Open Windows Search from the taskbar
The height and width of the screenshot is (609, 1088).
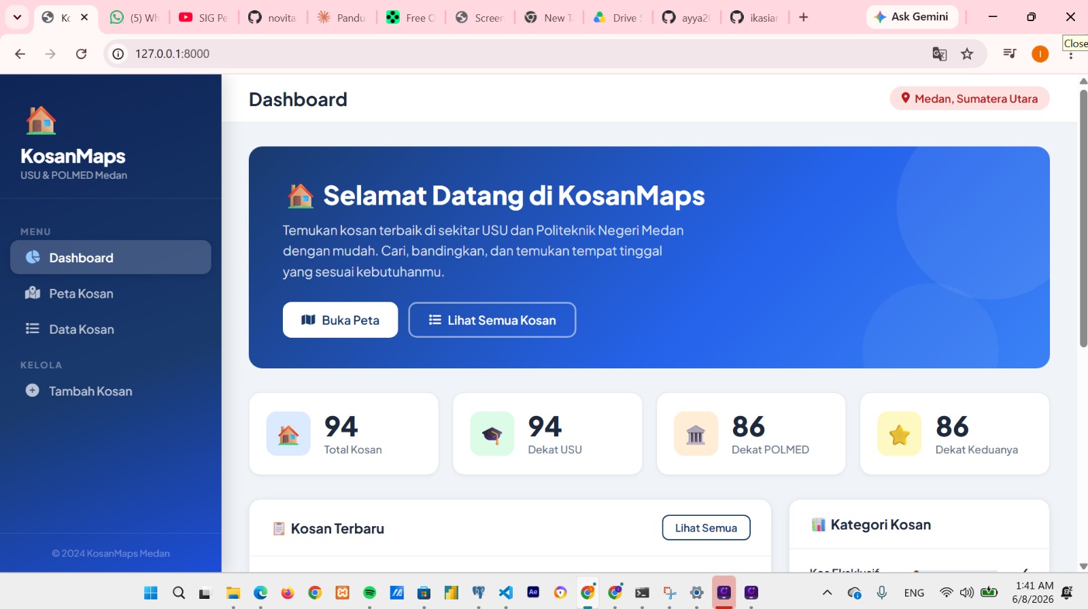click(179, 593)
